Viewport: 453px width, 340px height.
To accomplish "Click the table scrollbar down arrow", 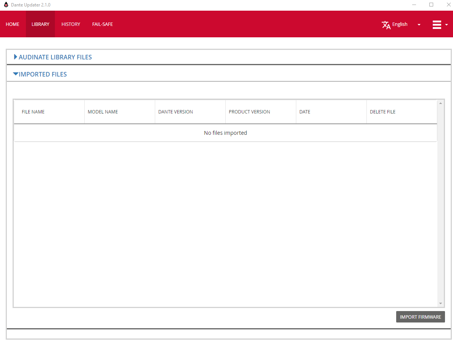I will tap(440, 303).
